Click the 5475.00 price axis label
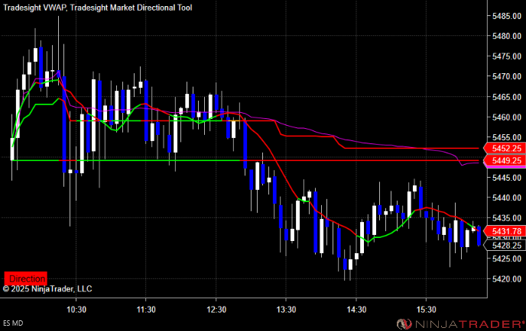The image size is (526, 331). (x=507, y=56)
